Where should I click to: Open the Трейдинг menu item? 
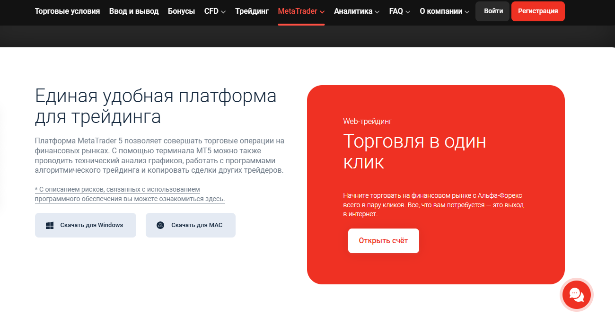pos(252,11)
